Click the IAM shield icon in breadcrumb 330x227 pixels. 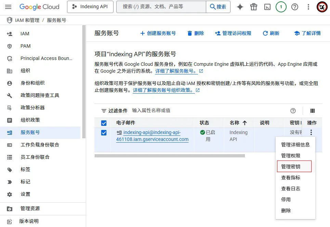coord(10,20)
